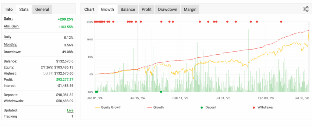Show the Drawdown chart tab

click(x=168, y=9)
